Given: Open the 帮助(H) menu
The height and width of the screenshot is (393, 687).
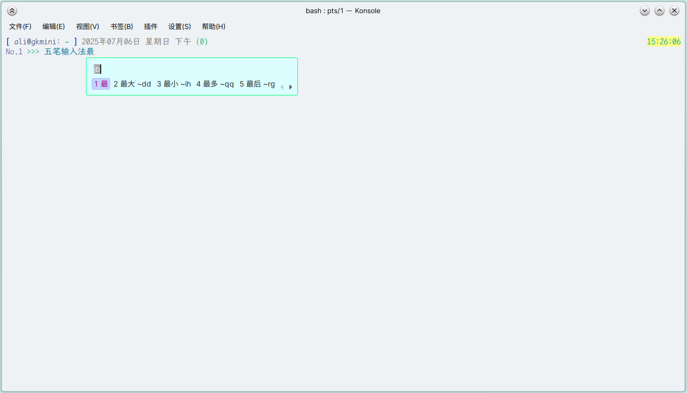Looking at the screenshot, I should click(x=214, y=26).
